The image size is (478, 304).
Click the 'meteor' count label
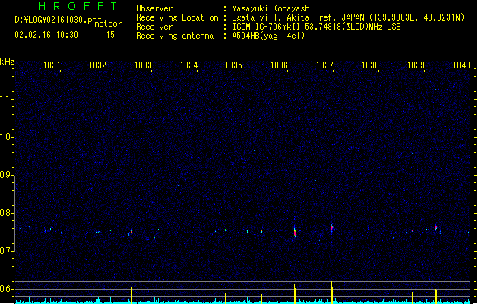point(108,24)
